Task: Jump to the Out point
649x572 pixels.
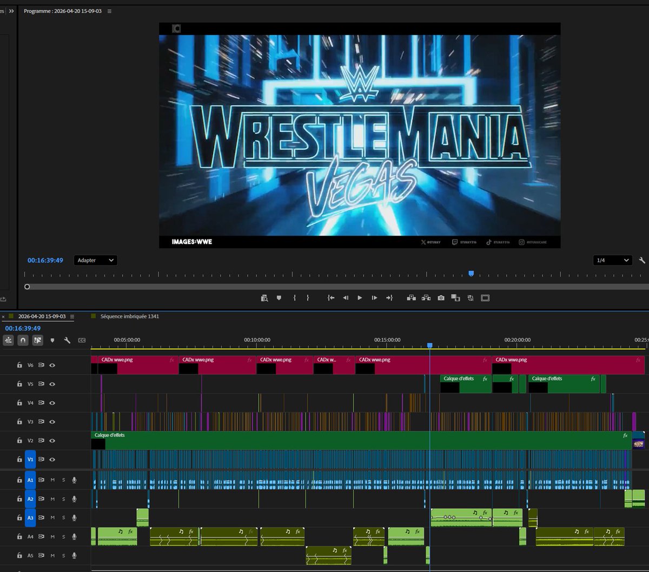Action: click(389, 298)
